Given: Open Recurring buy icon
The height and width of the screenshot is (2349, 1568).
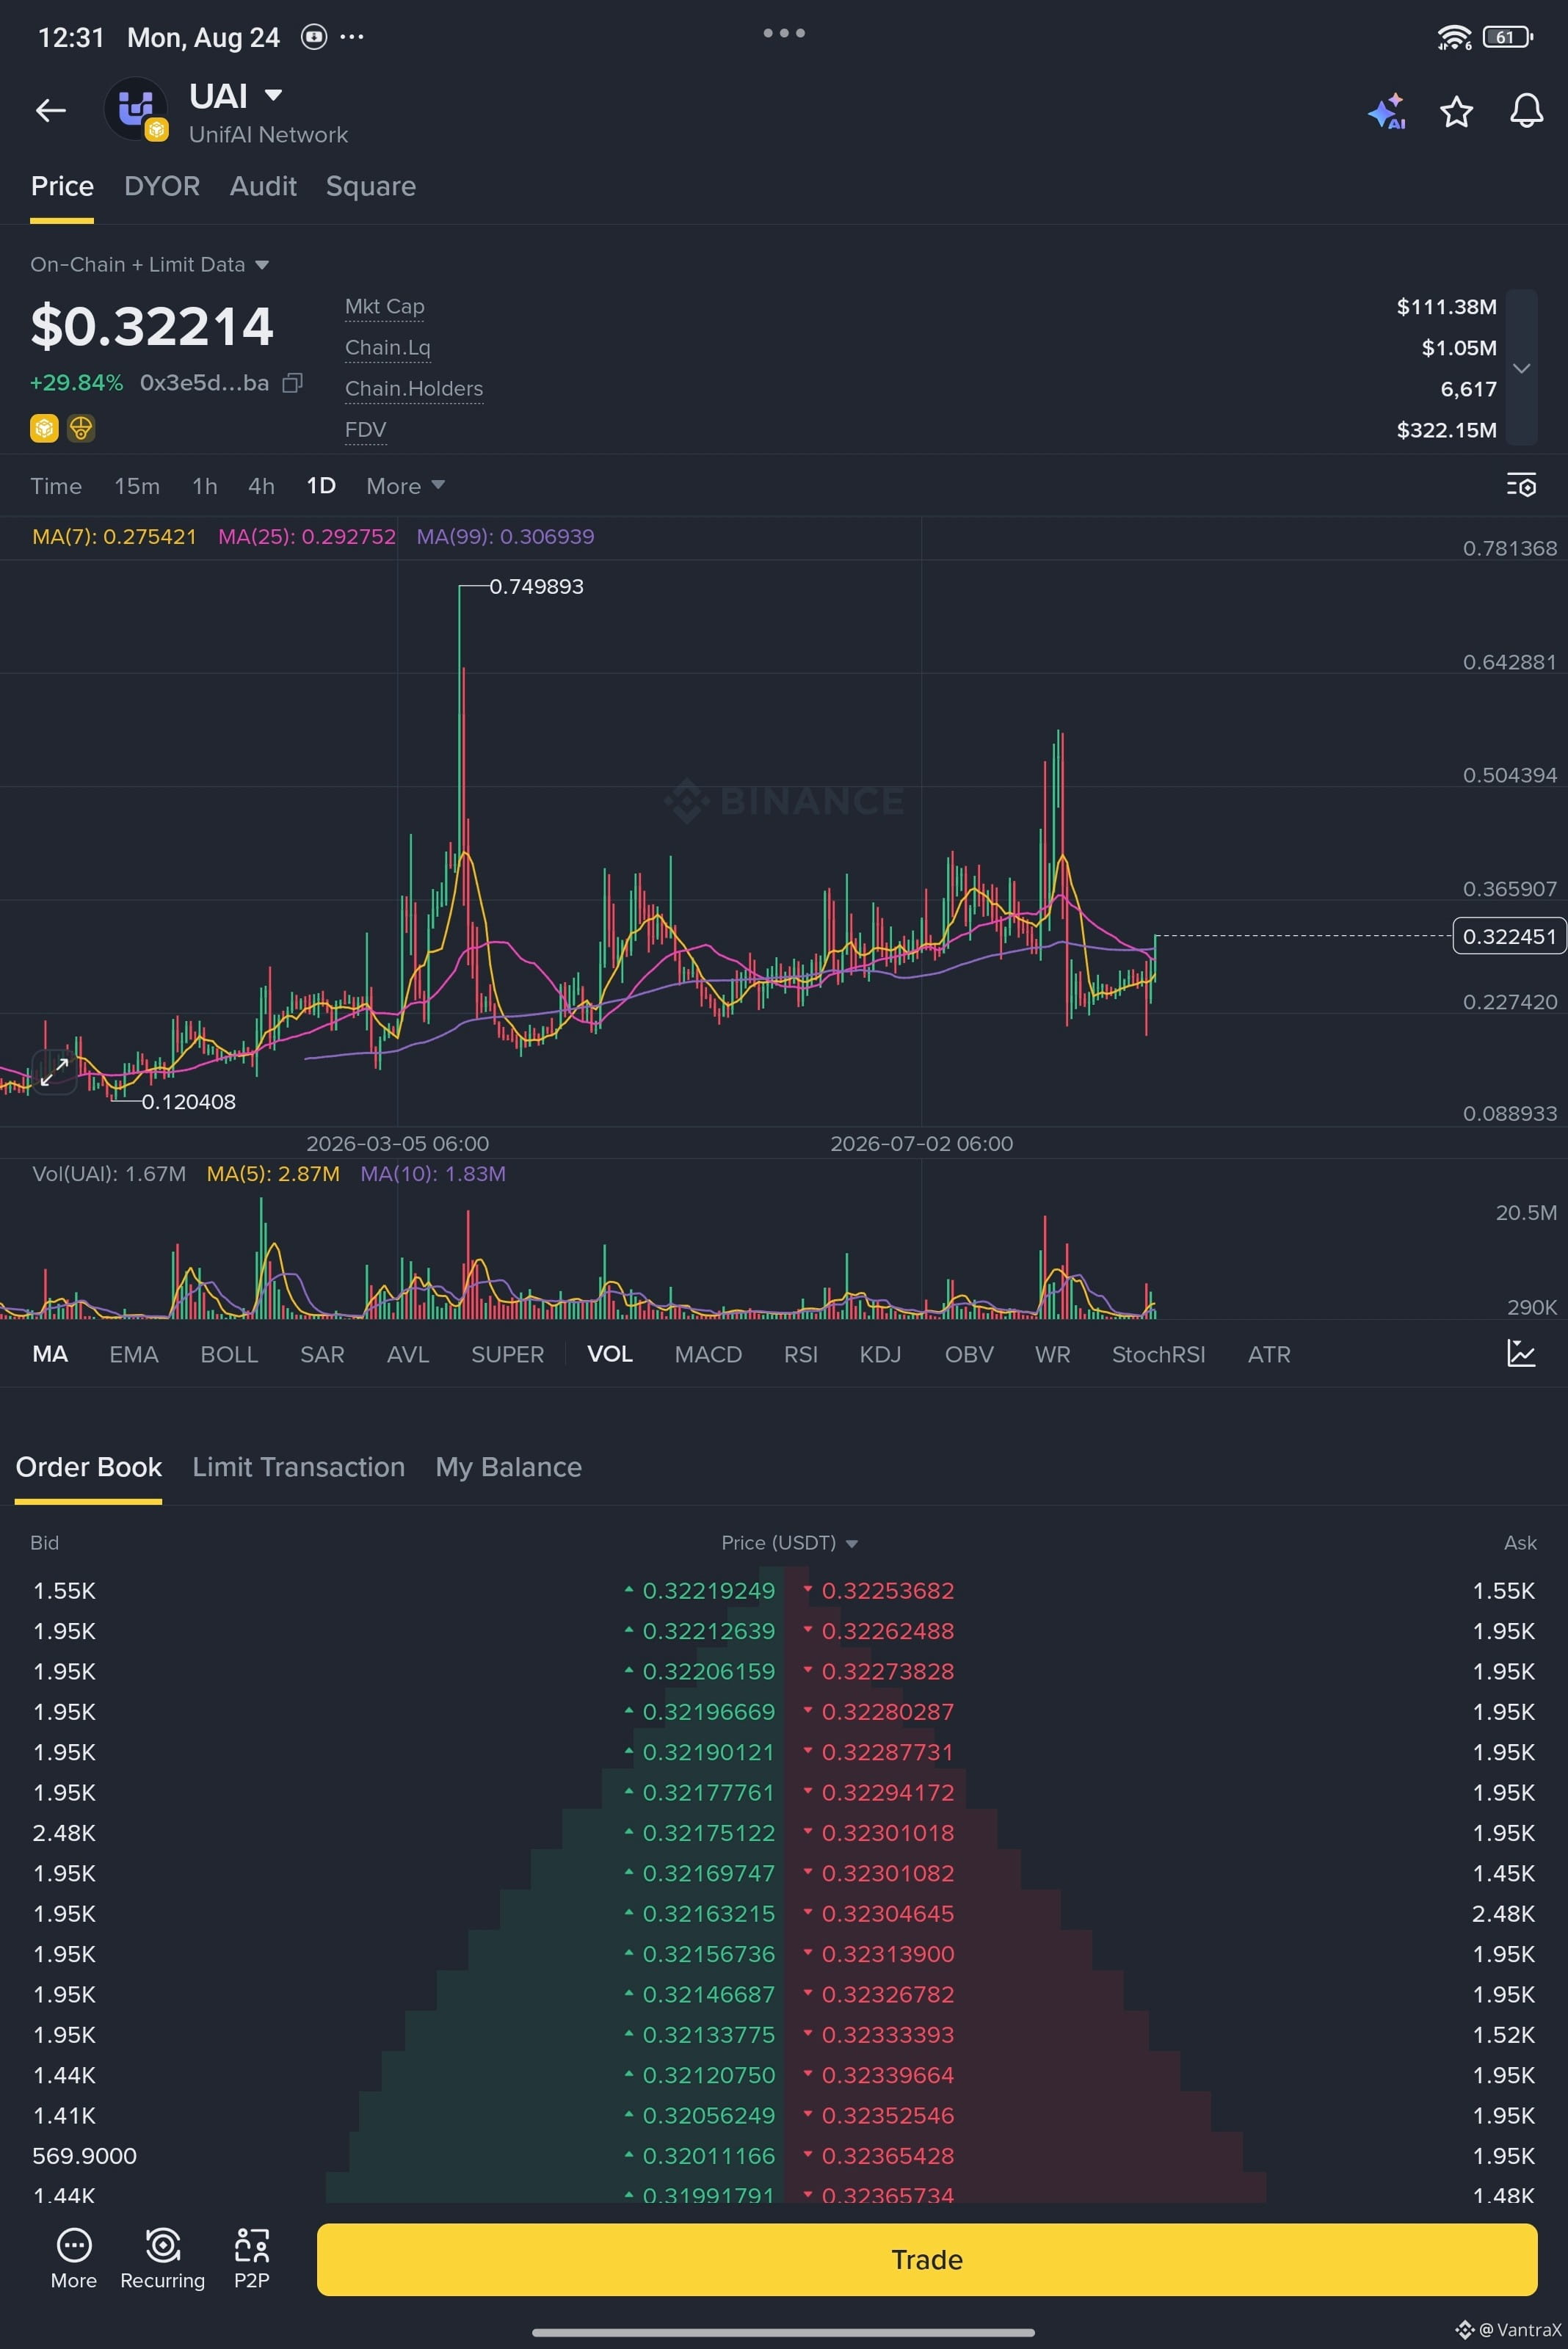Looking at the screenshot, I should click(163, 2258).
